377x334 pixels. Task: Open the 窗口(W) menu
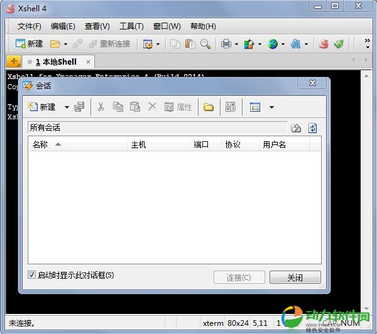click(x=167, y=26)
